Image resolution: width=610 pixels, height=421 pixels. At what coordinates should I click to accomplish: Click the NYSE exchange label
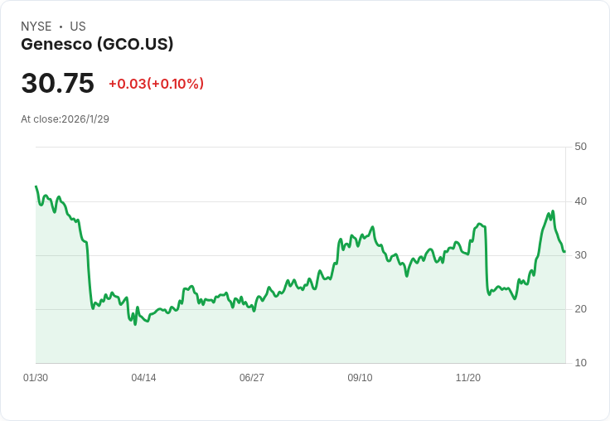(x=36, y=27)
